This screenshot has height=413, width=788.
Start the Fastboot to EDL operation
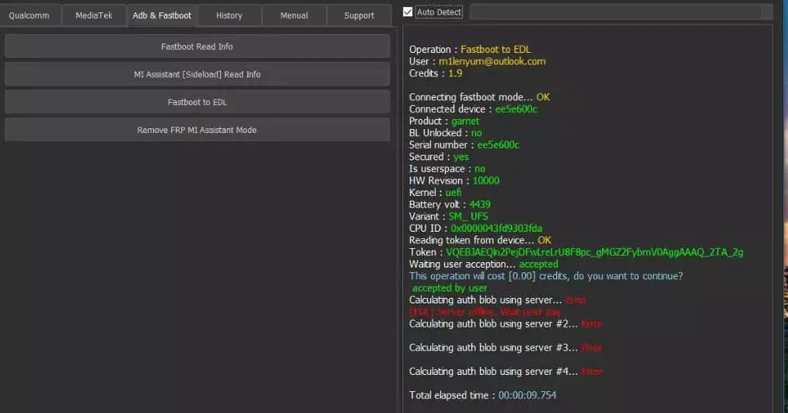click(x=197, y=102)
